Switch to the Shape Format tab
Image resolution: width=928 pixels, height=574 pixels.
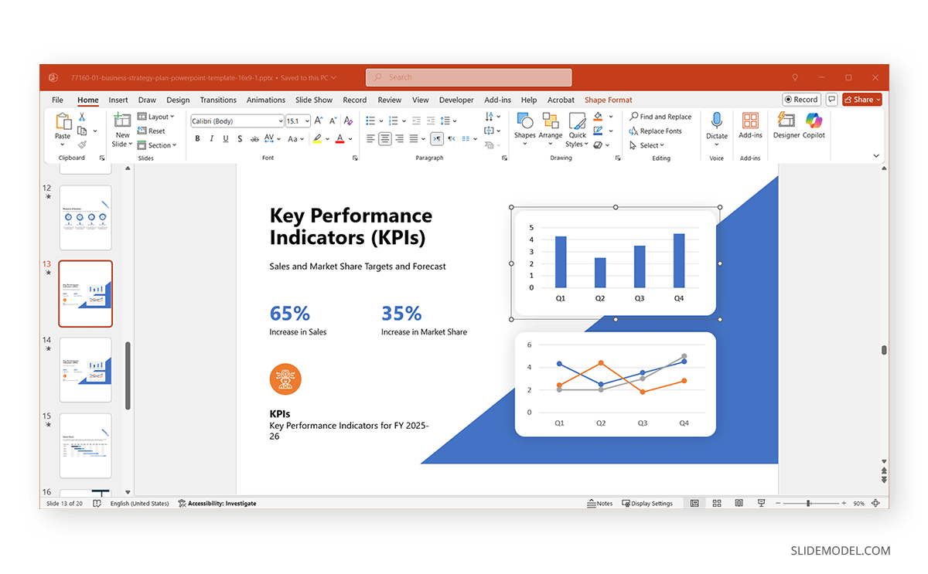click(608, 100)
